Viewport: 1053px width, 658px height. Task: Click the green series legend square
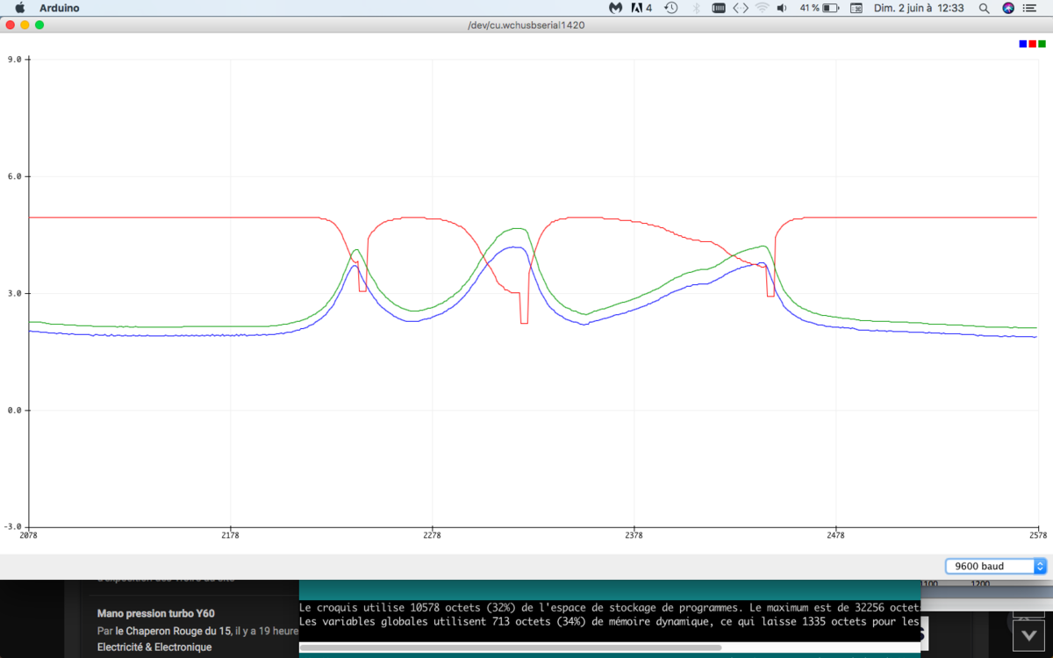[x=1042, y=44]
